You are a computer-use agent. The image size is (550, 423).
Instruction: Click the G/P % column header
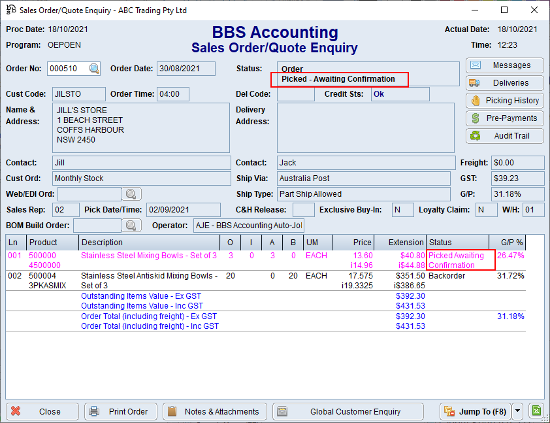tap(511, 242)
